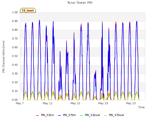The image size is (160, 120).
Task: Click the 0.60 y-axis tick label
Action: (x=15, y=47)
